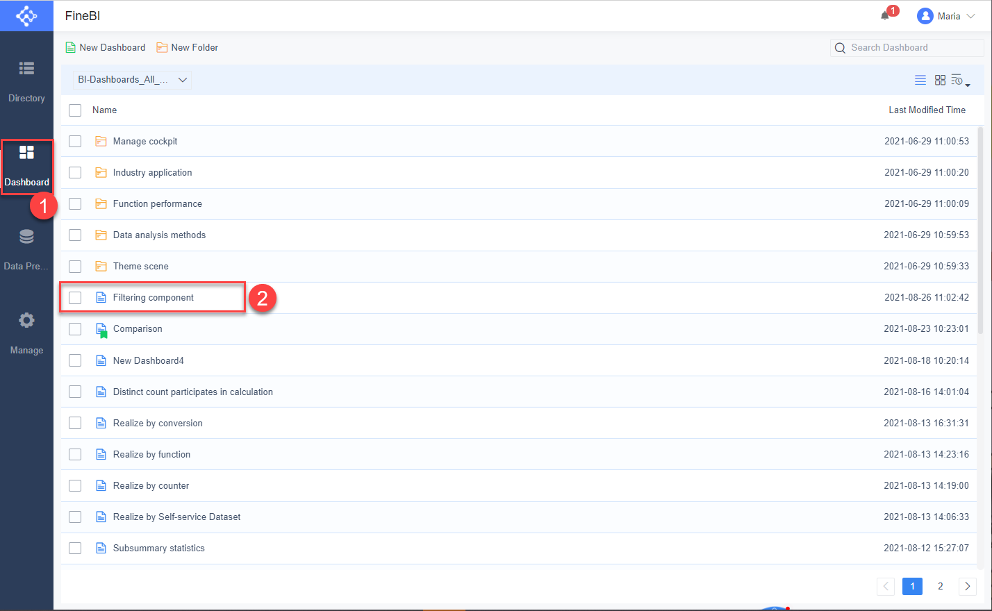992x611 pixels.
Task: Check the Function performance checkbox
Action: 75,203
